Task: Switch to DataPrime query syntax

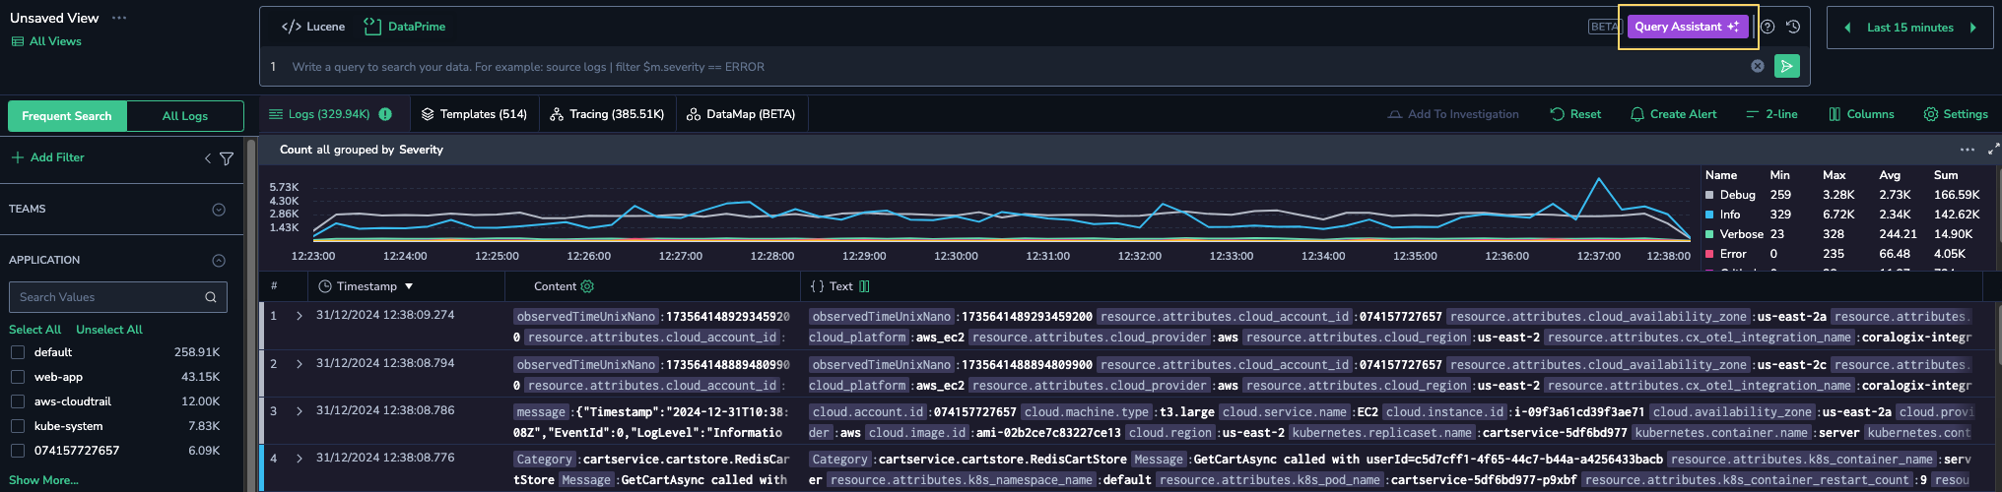Action: 405,27
